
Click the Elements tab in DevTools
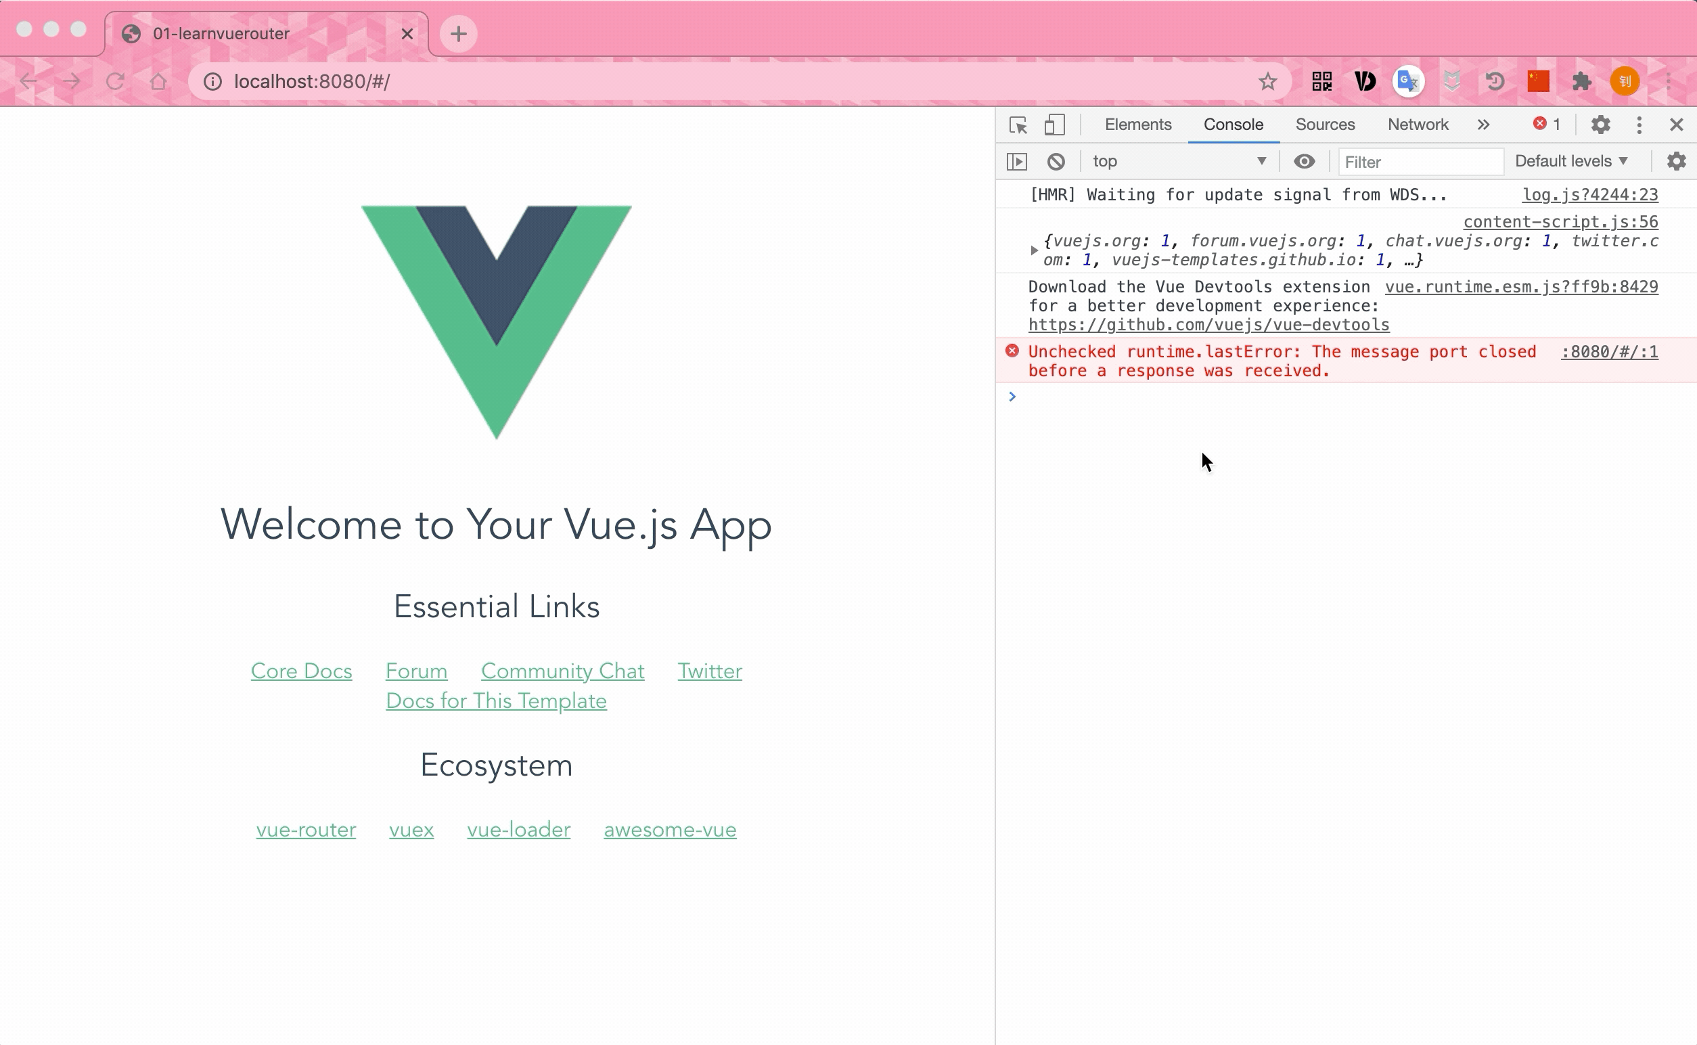point(1137,124)
